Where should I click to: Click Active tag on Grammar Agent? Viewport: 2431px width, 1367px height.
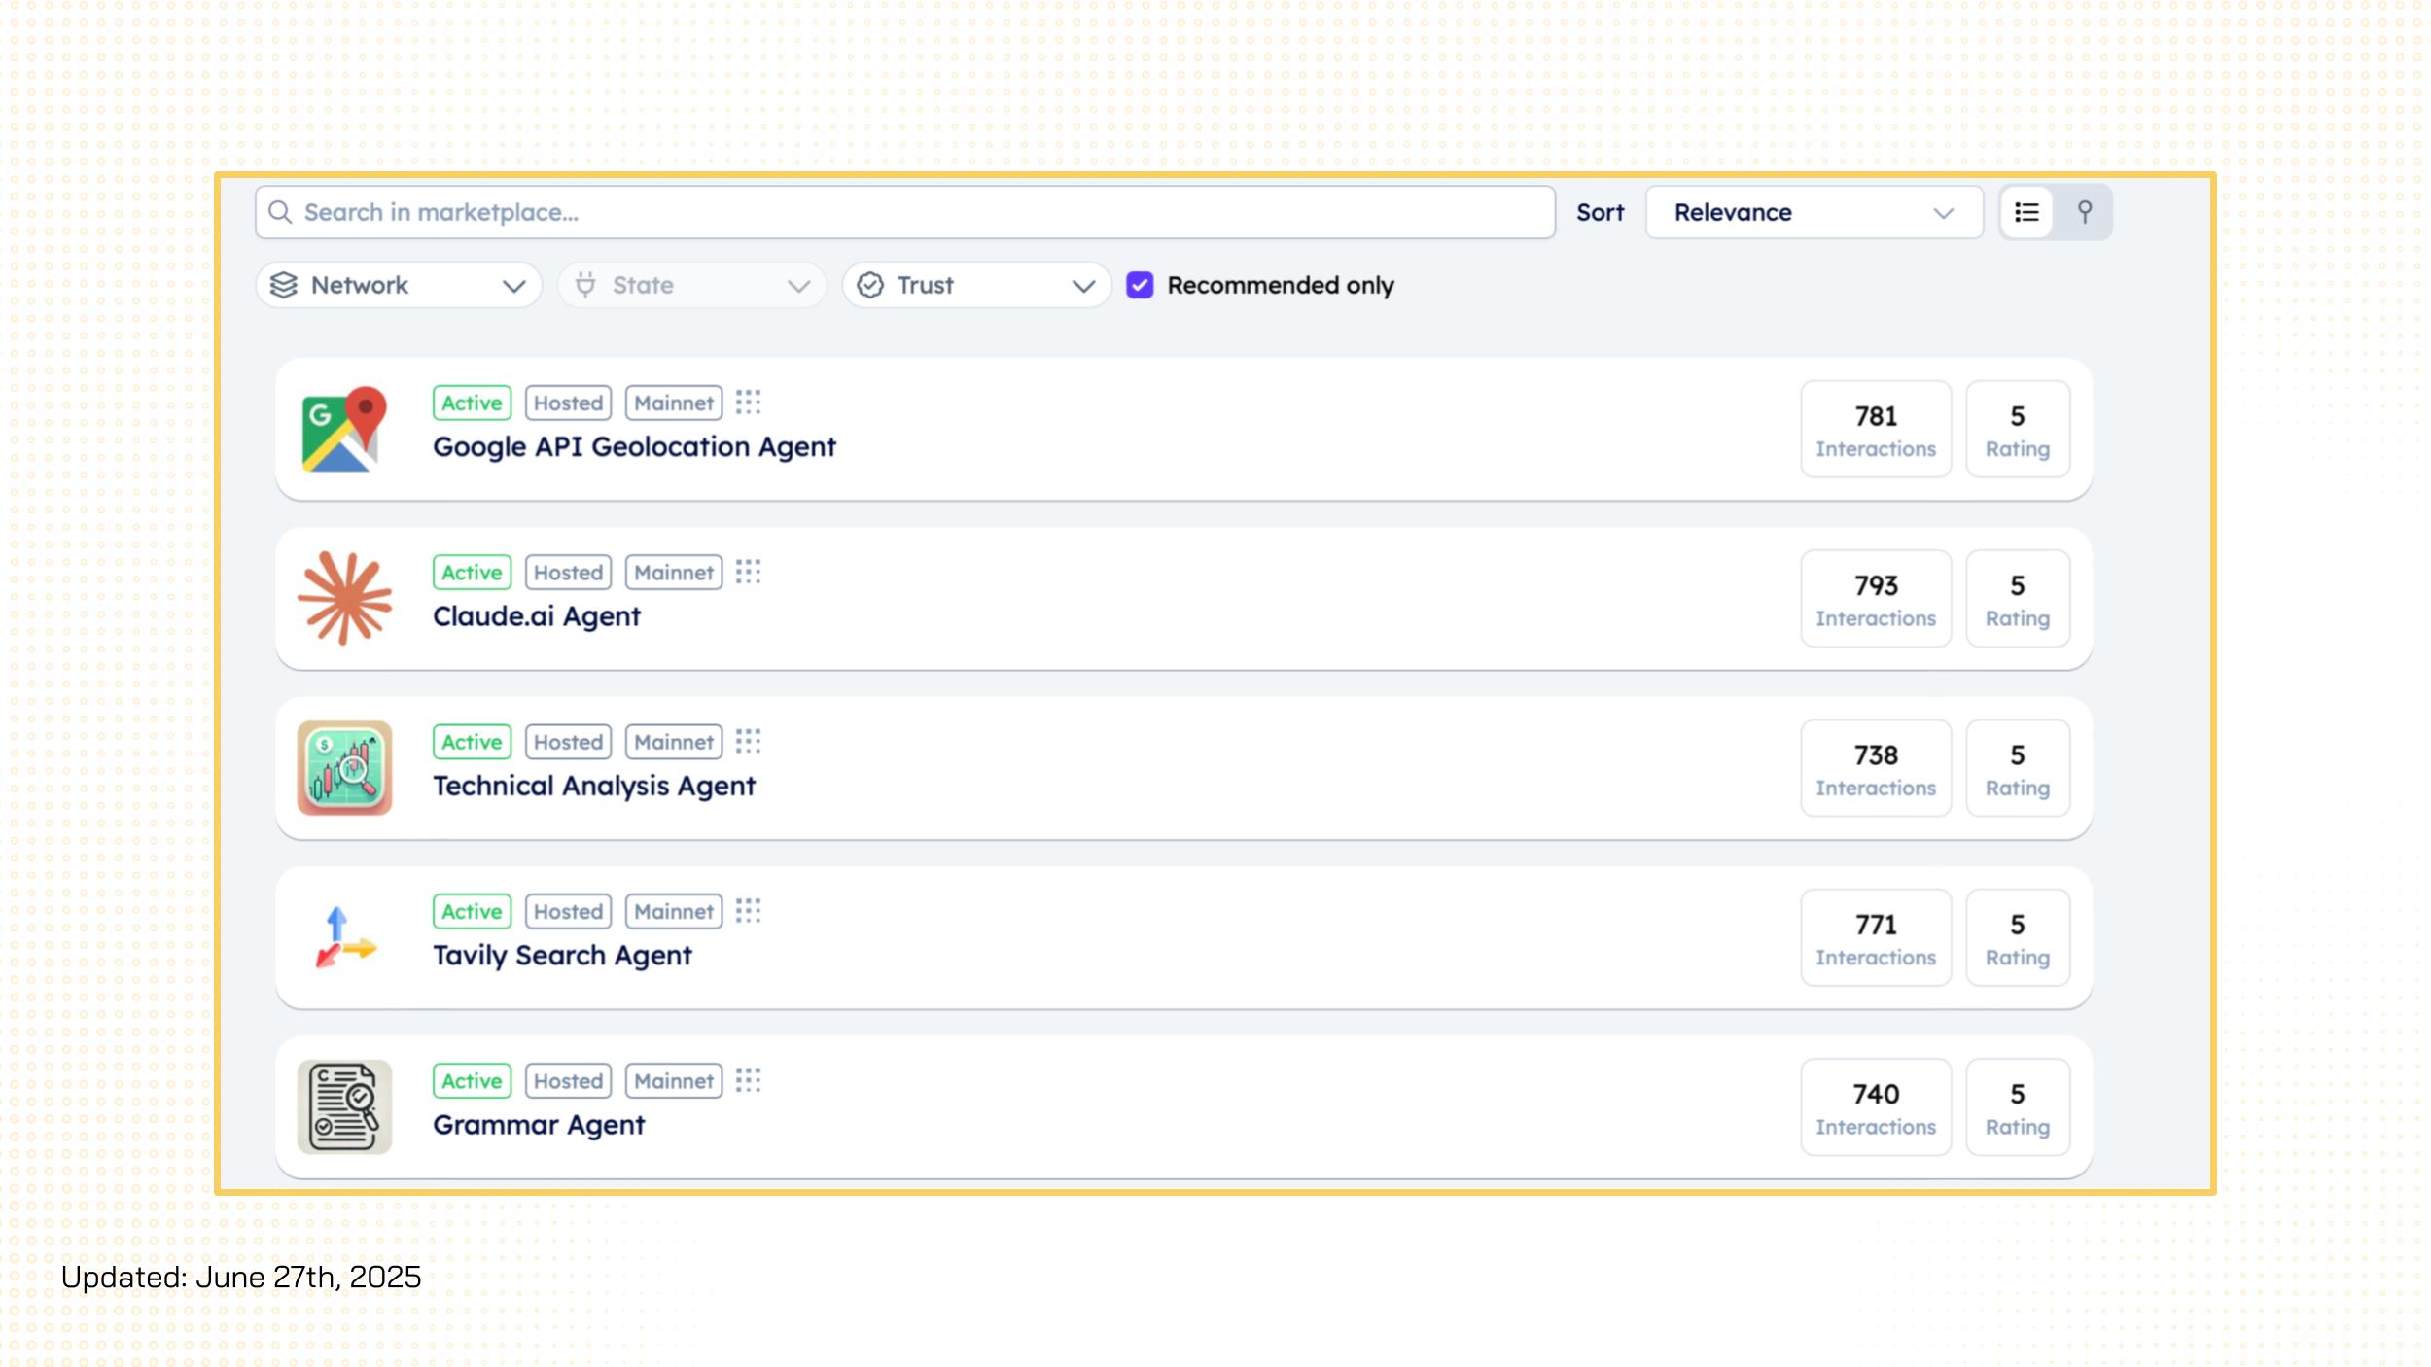pyautogui.click(x=472, y=1081)
